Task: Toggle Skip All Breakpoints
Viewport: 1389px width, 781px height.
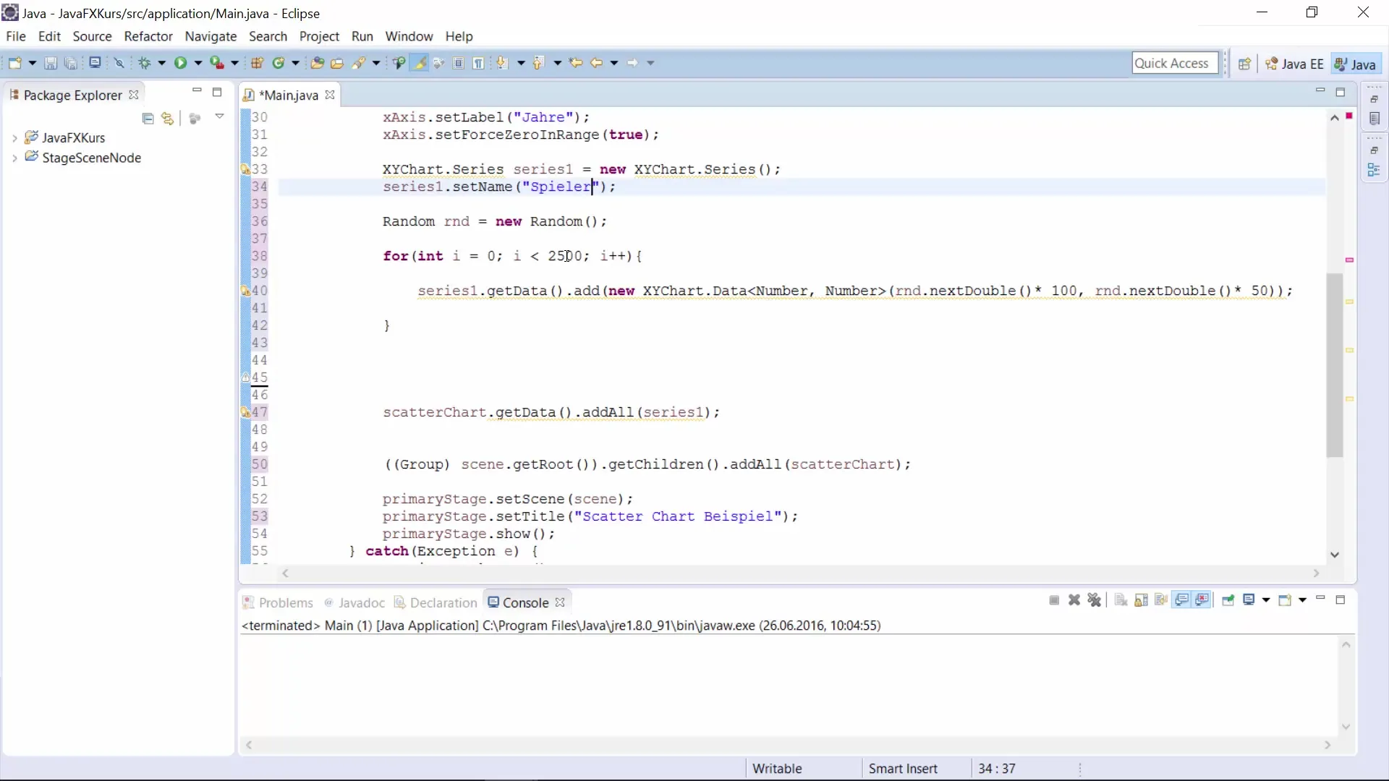Action: tap(119, 63)
